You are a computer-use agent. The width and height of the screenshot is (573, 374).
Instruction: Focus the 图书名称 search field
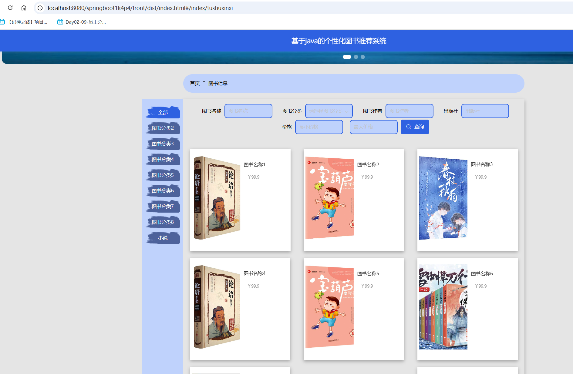(248, 111)
